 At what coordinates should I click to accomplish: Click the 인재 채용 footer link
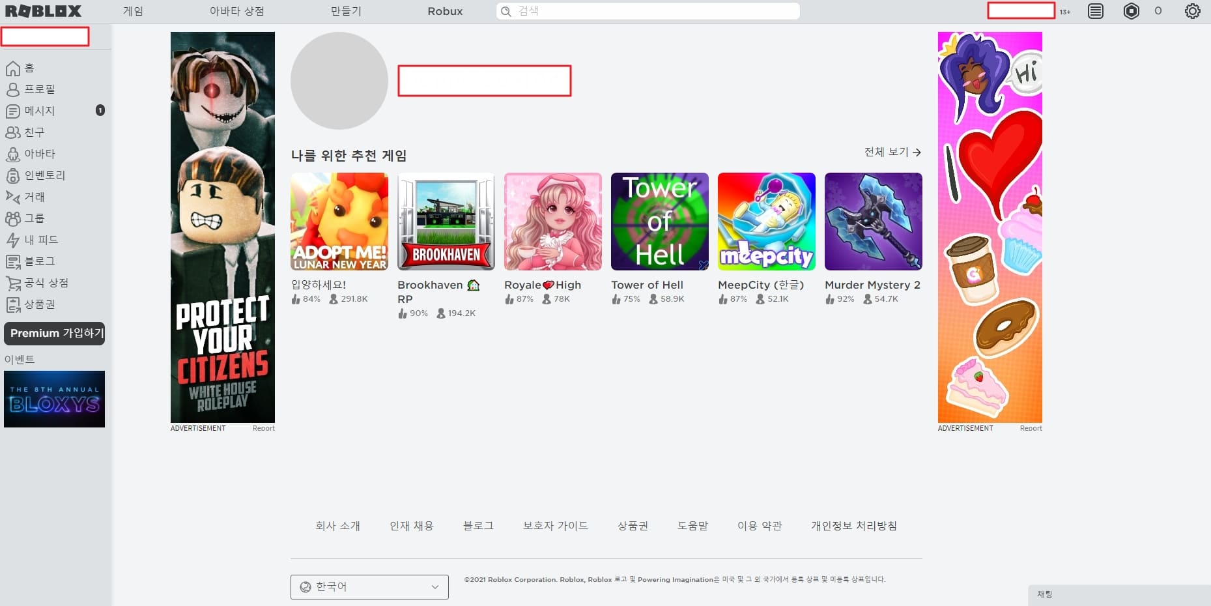pos(411,526)
